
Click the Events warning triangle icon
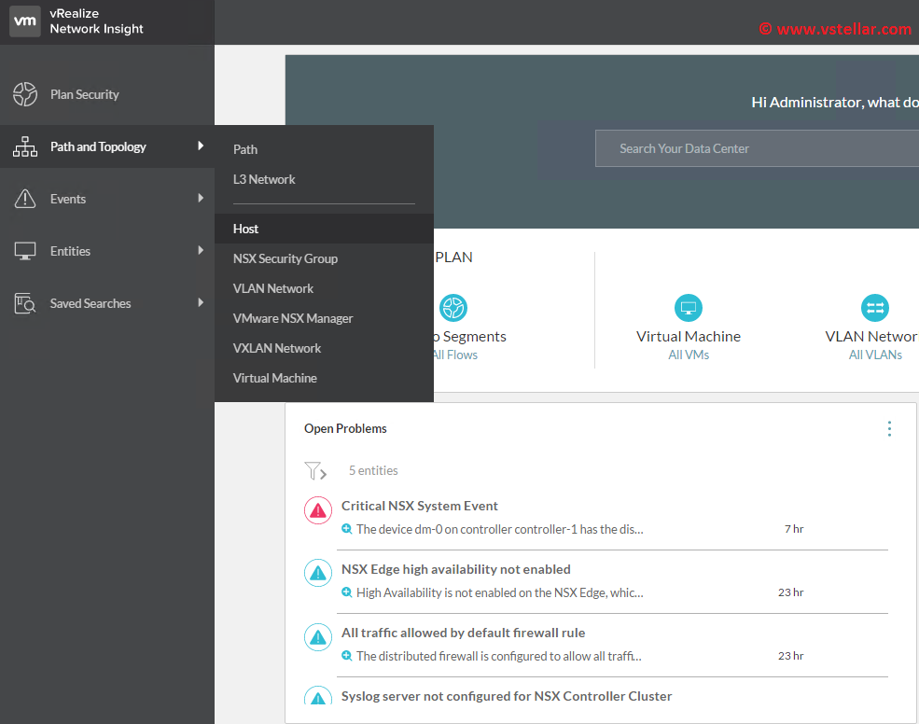pyautogui.click(x=25, y=199)
